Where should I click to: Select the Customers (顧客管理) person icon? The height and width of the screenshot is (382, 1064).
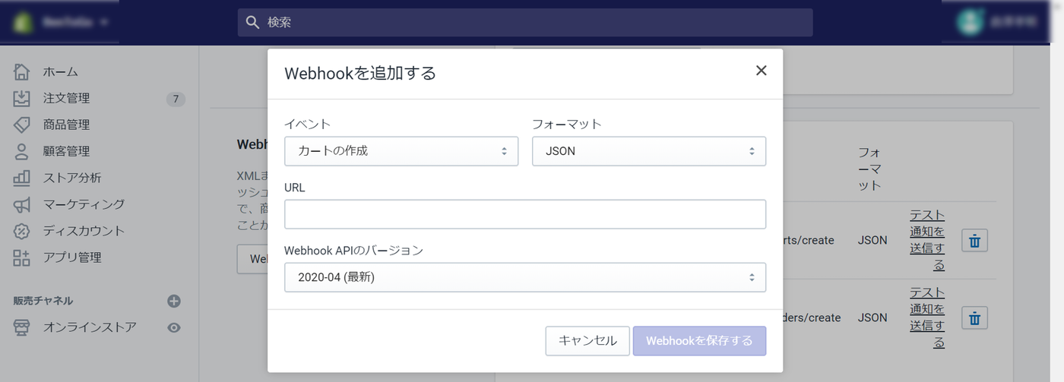21,151
